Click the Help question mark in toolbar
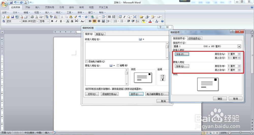This screenshot has height=135, width=254. [162, 21]
